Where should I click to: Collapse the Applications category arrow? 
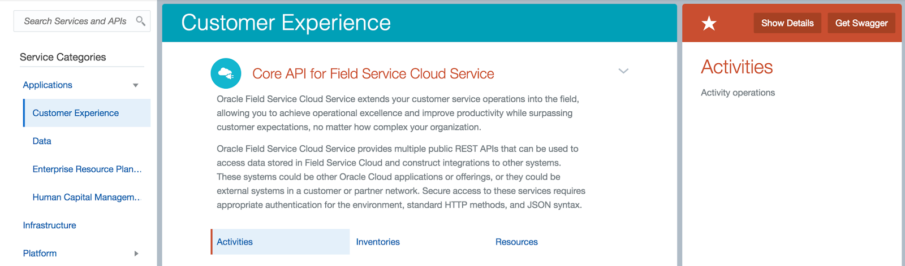135,85
